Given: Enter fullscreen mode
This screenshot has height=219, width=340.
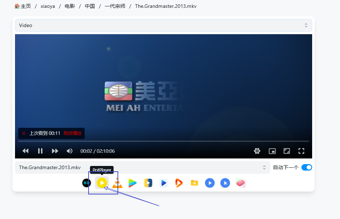Looking at the screenshot, I should [x=301, y=151].
